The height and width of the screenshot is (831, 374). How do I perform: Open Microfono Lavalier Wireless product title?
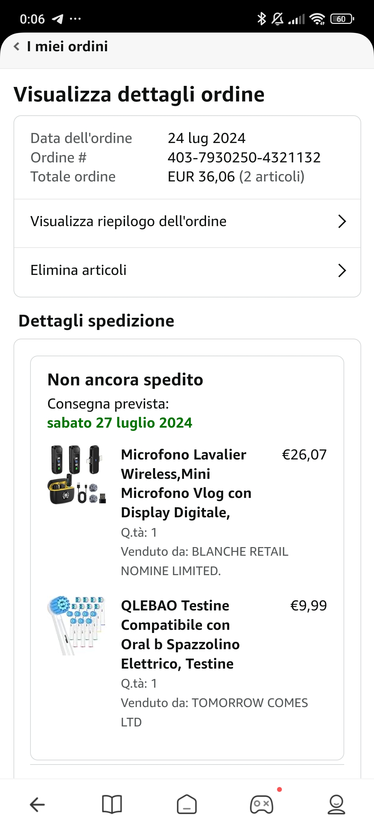pyautogui.click(x=186, y=483)
